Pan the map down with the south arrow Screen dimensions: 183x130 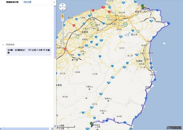point(63,9)
